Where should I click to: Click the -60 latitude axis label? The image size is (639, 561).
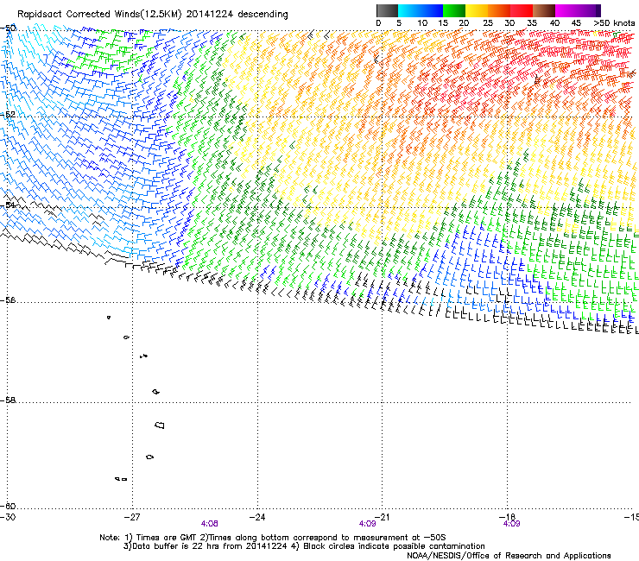point(8,507)
